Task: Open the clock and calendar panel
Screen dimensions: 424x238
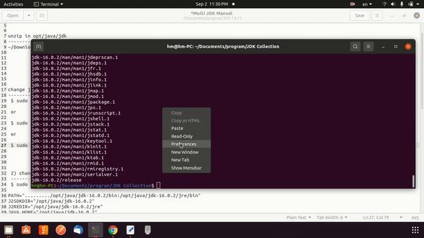Action: point(212,4)
